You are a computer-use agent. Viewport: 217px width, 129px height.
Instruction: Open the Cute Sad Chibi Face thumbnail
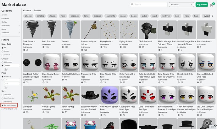click(x=71, y=62)
